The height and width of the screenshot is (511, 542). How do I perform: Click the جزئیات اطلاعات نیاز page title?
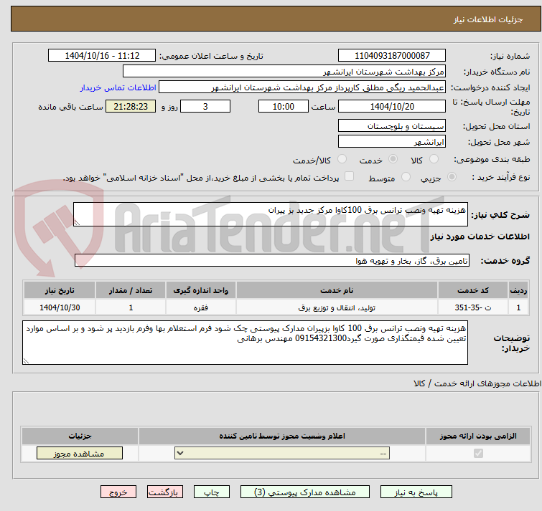coord(488,19)
